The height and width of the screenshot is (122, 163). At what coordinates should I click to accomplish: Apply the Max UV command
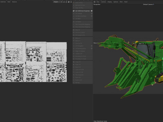[x=83, y=30]
